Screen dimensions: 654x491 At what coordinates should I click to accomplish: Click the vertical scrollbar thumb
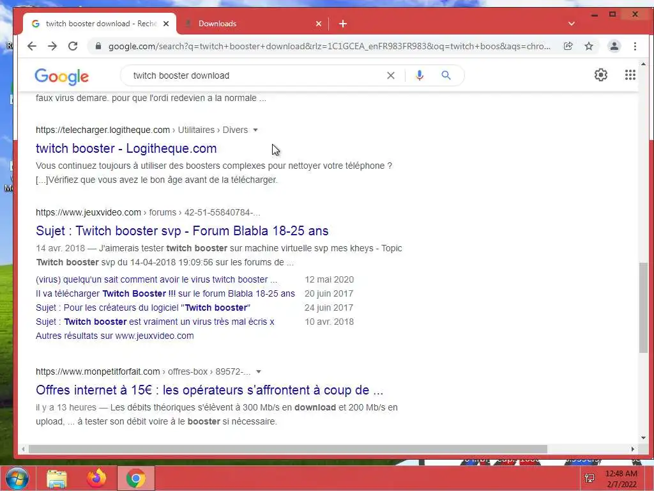[643, 308]
